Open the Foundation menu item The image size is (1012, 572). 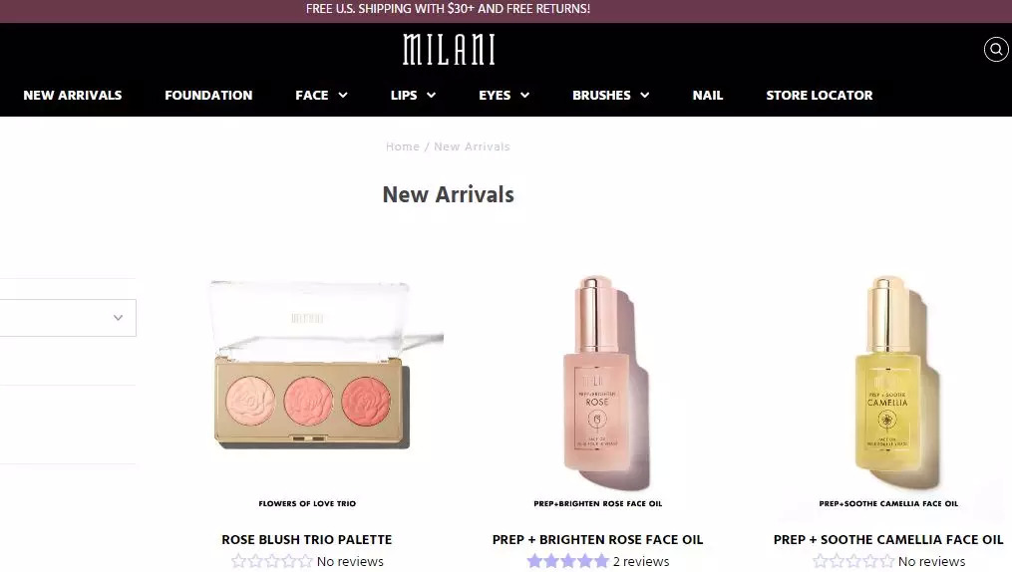[x=208, y=96]
